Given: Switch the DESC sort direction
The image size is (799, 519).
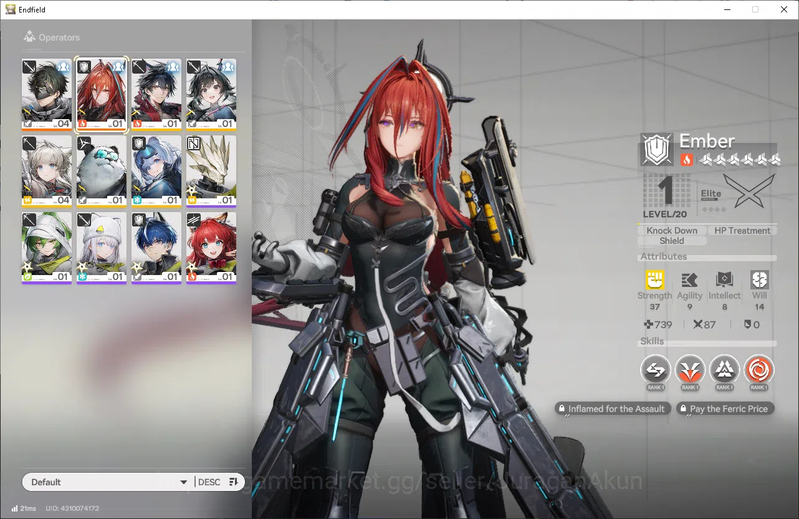Looking at the screenshot, I should point(209,482).
